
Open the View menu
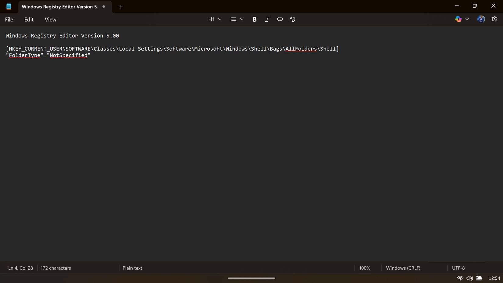click(51, 20)
